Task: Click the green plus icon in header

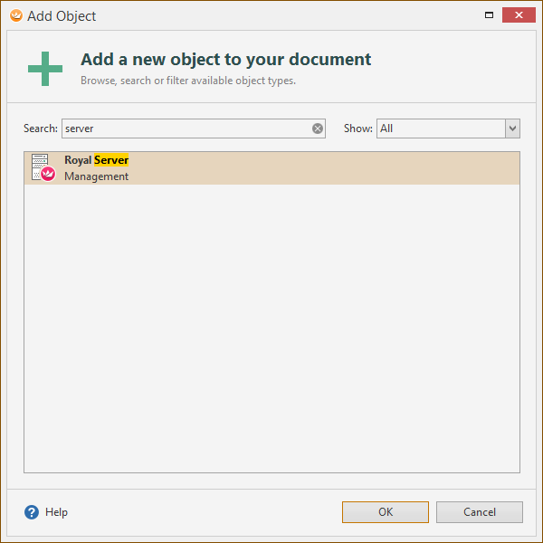Action: (x=45, y=69)
